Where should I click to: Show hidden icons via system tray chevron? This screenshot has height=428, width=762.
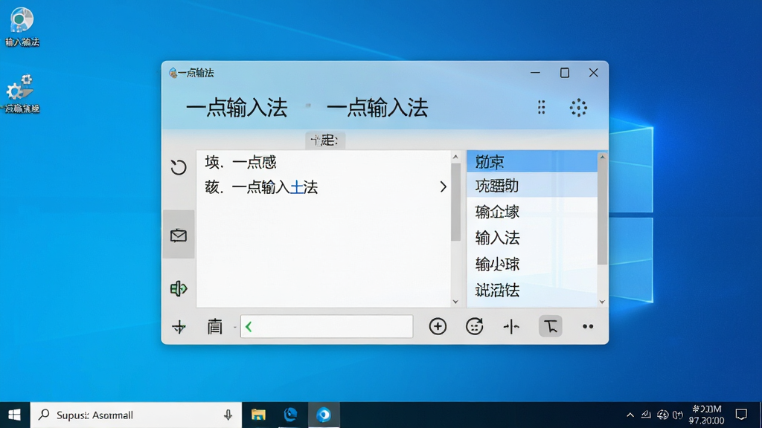point(630,415)
